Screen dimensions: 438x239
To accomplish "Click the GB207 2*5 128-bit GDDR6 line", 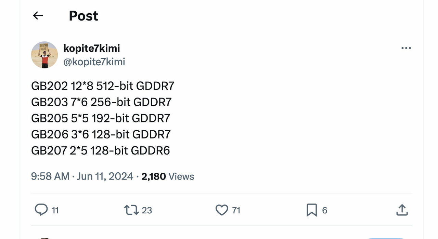I will [x=101, y=150].
